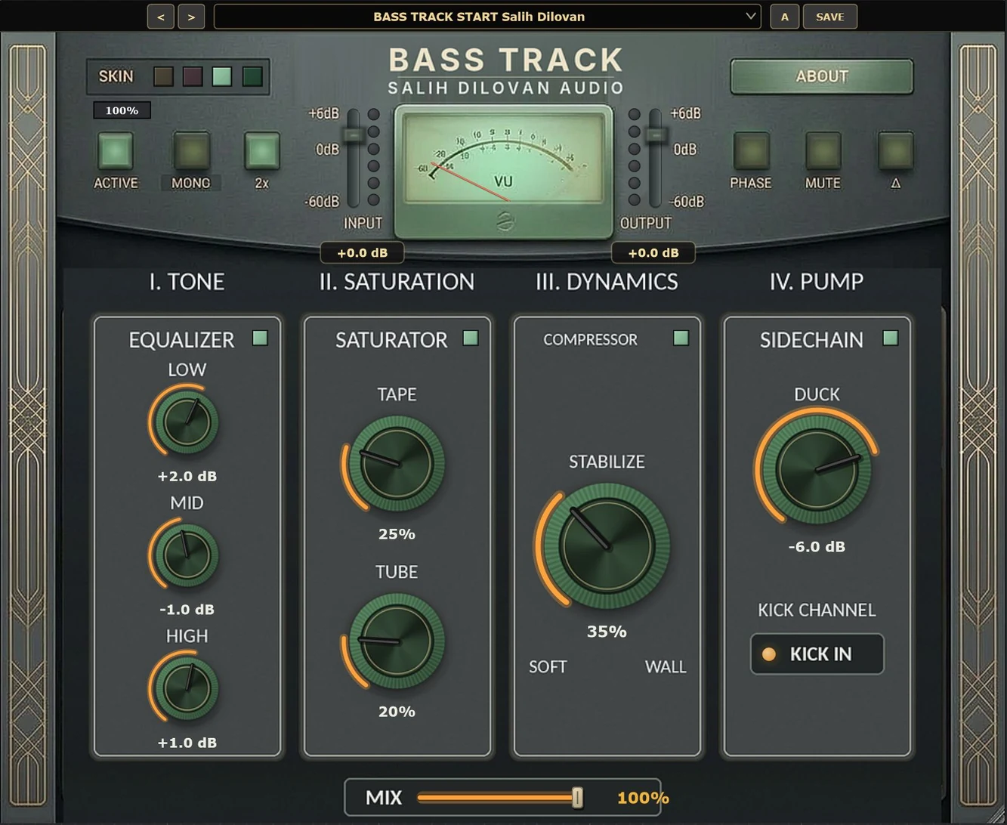Image resolution: width=1007 pixels, height=825 pixels.
Task: Click the MIX slider handle
Action: (x=578, y=798)
